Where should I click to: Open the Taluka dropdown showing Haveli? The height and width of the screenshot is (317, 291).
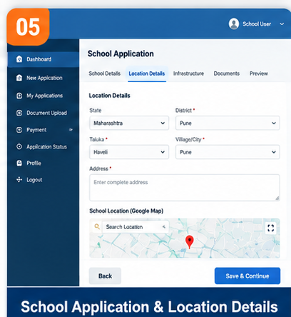(129, 152)
